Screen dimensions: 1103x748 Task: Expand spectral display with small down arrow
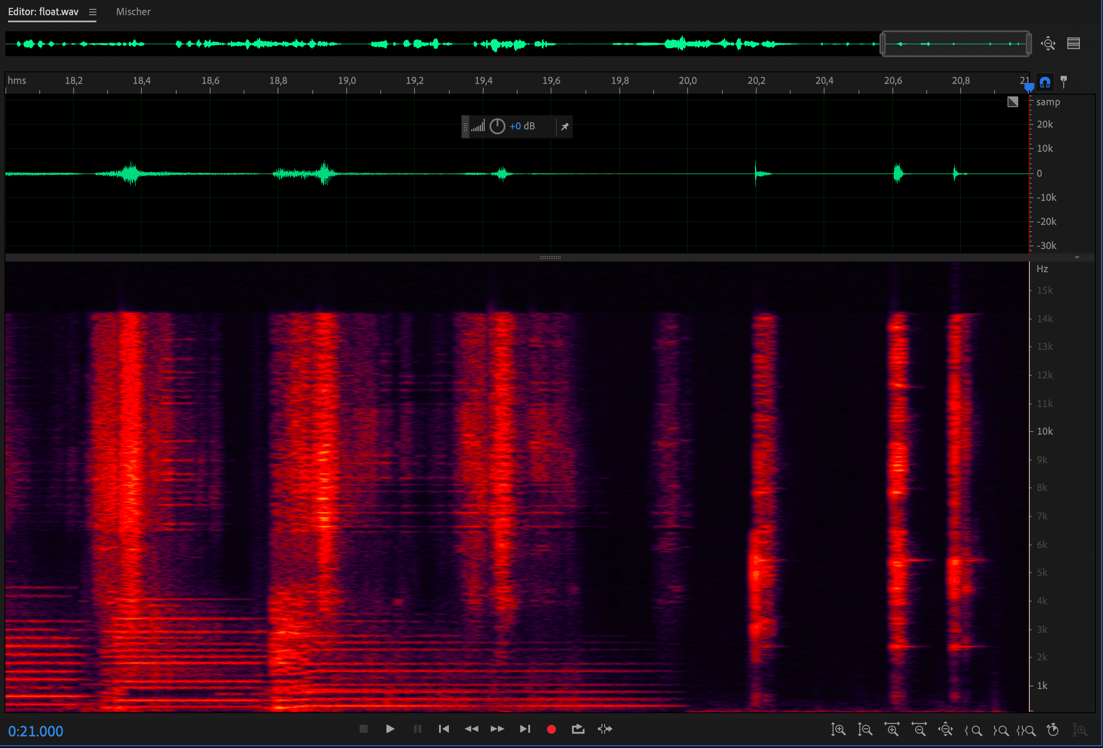click(1077, 257)
